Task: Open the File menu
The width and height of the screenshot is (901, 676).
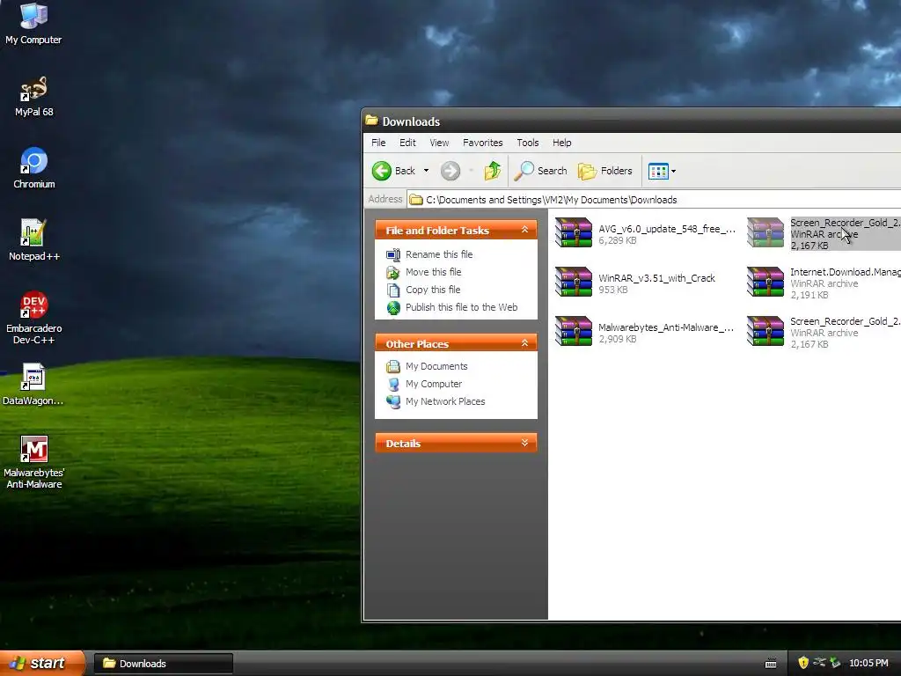Action: tap(378, 143)
